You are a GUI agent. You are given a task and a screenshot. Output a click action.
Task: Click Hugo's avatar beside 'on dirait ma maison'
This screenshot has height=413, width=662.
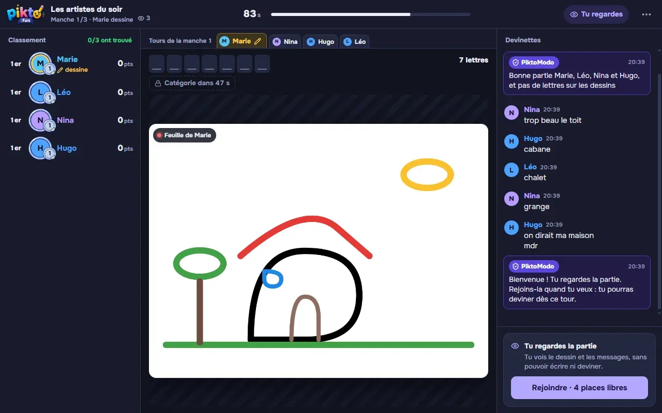[x=511, y=228]
